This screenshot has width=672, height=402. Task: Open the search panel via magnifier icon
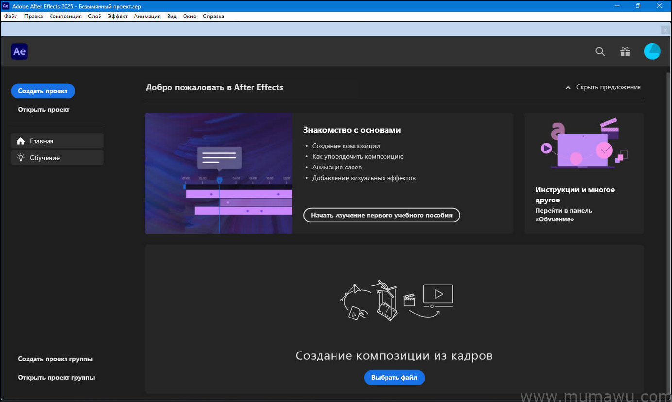[600, 51]
